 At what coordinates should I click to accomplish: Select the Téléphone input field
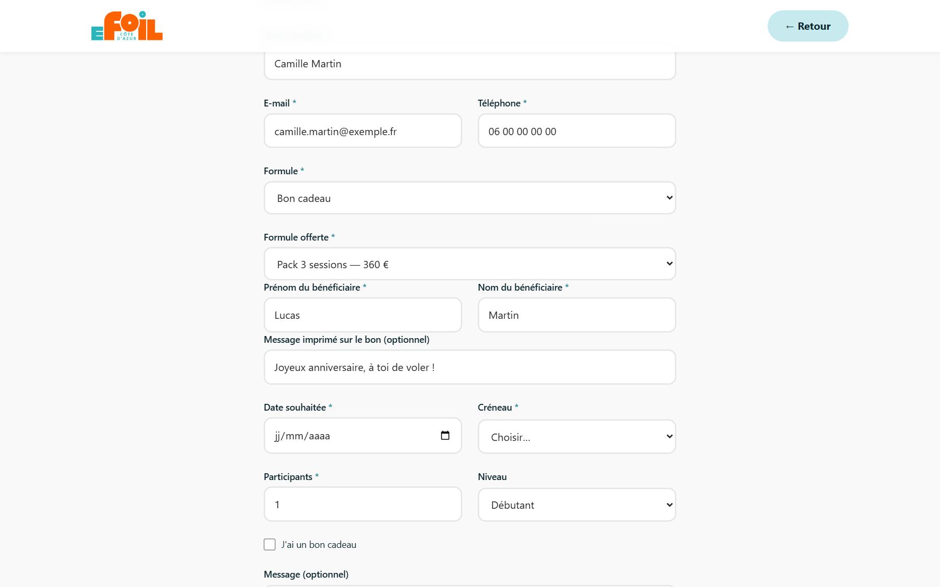point(577,131)
